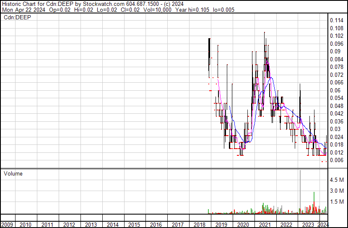Click the 3.0 M volume axis label
The image size is (348, 228).
click(337, 191)
